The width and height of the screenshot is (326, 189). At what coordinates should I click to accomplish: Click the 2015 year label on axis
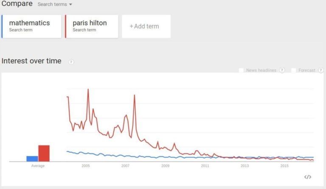284,166
